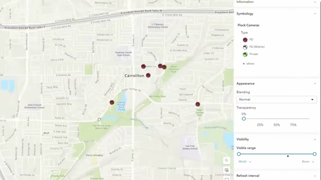The height and width of the screenshot is (180, 321).
Task: Click the green Private symbol icon
Action: [x=245, y=54]
